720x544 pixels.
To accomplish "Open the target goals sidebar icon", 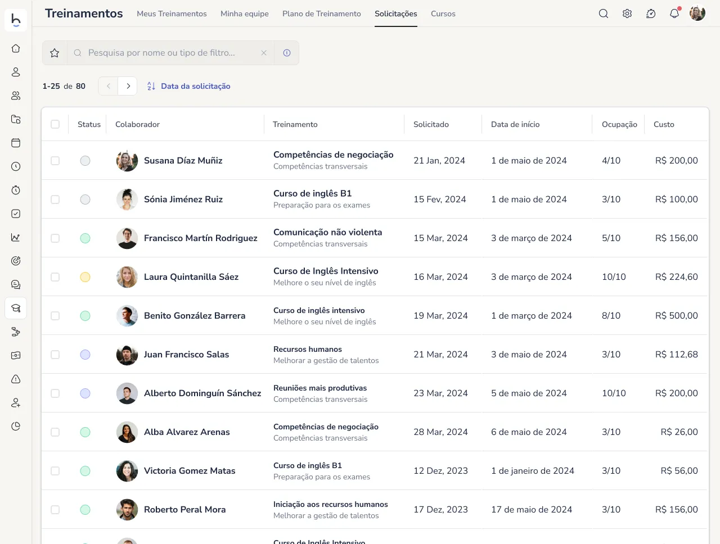I will tap(16, 261).
